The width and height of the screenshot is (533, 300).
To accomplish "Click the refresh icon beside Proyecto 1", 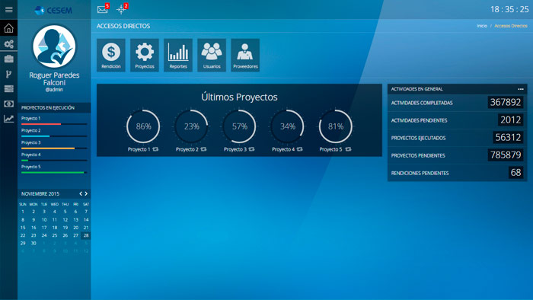I will (155, 149).
